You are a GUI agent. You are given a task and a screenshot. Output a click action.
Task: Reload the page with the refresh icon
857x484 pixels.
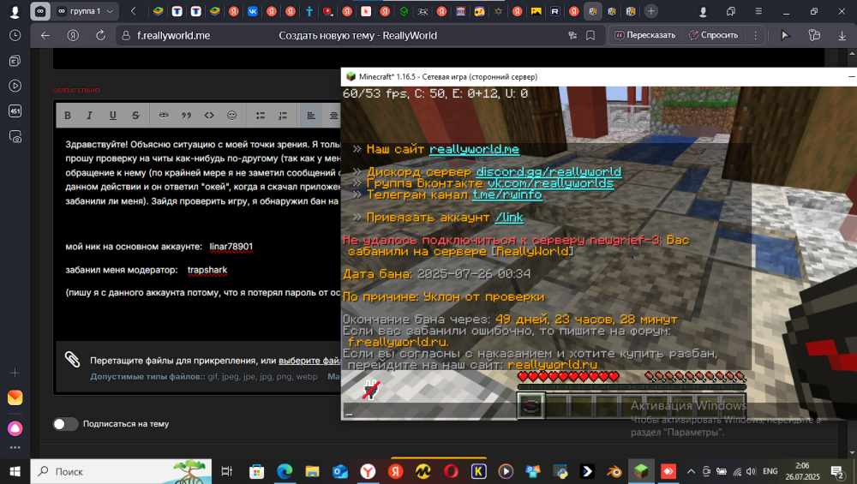pos(100,35)
